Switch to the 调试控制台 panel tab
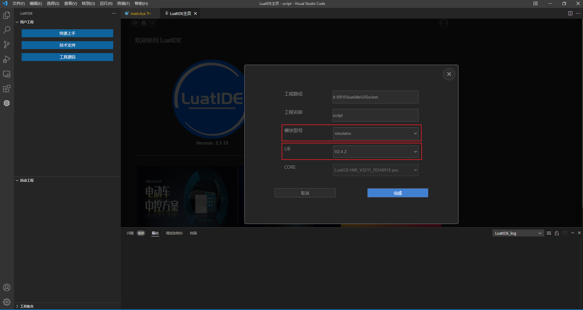Image resolution: width=583 pixels, height=310 pixels. pyautogui.click(x=174, y=233)
